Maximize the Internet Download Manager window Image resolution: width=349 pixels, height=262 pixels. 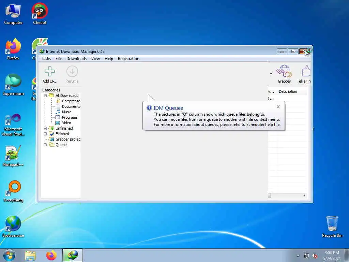[x=293, y=52]
